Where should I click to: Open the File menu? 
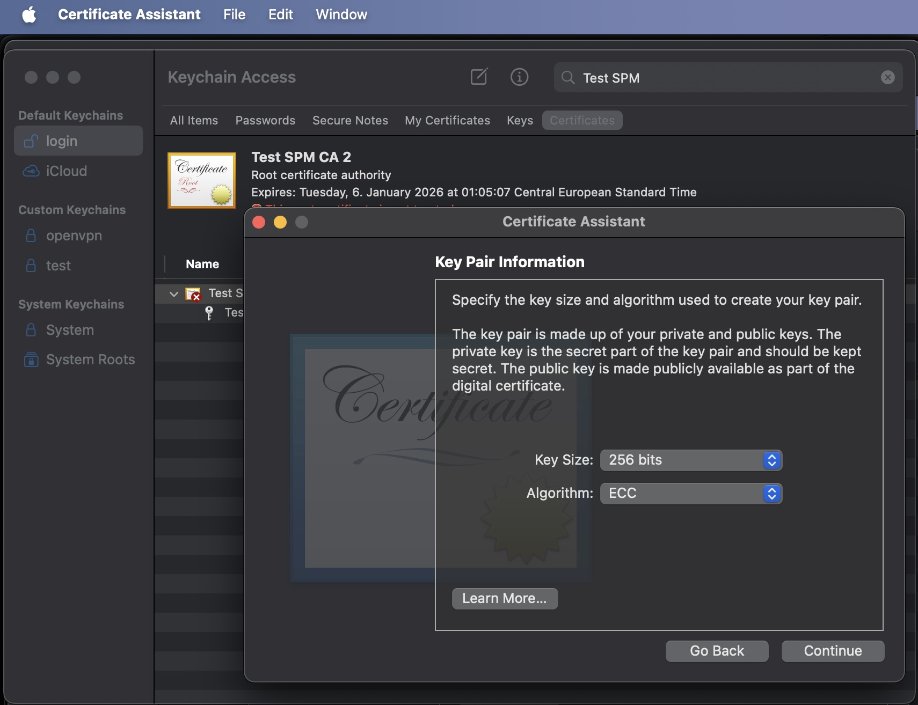(x=235, y=14)
